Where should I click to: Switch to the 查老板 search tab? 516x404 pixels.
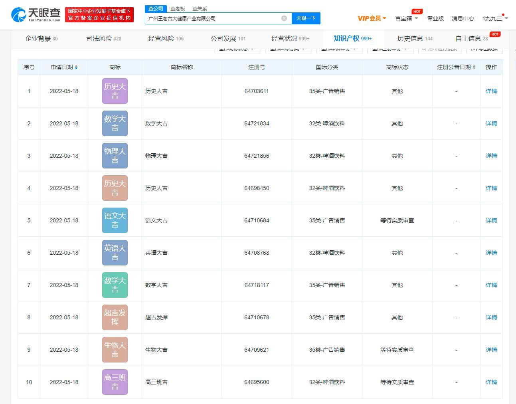177,8
